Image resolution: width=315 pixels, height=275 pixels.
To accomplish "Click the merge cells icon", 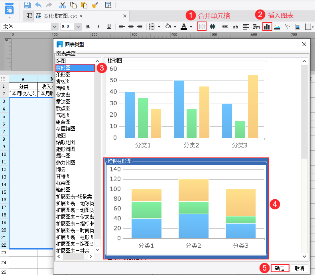I will pyautogui.click(x=202, y=26).
